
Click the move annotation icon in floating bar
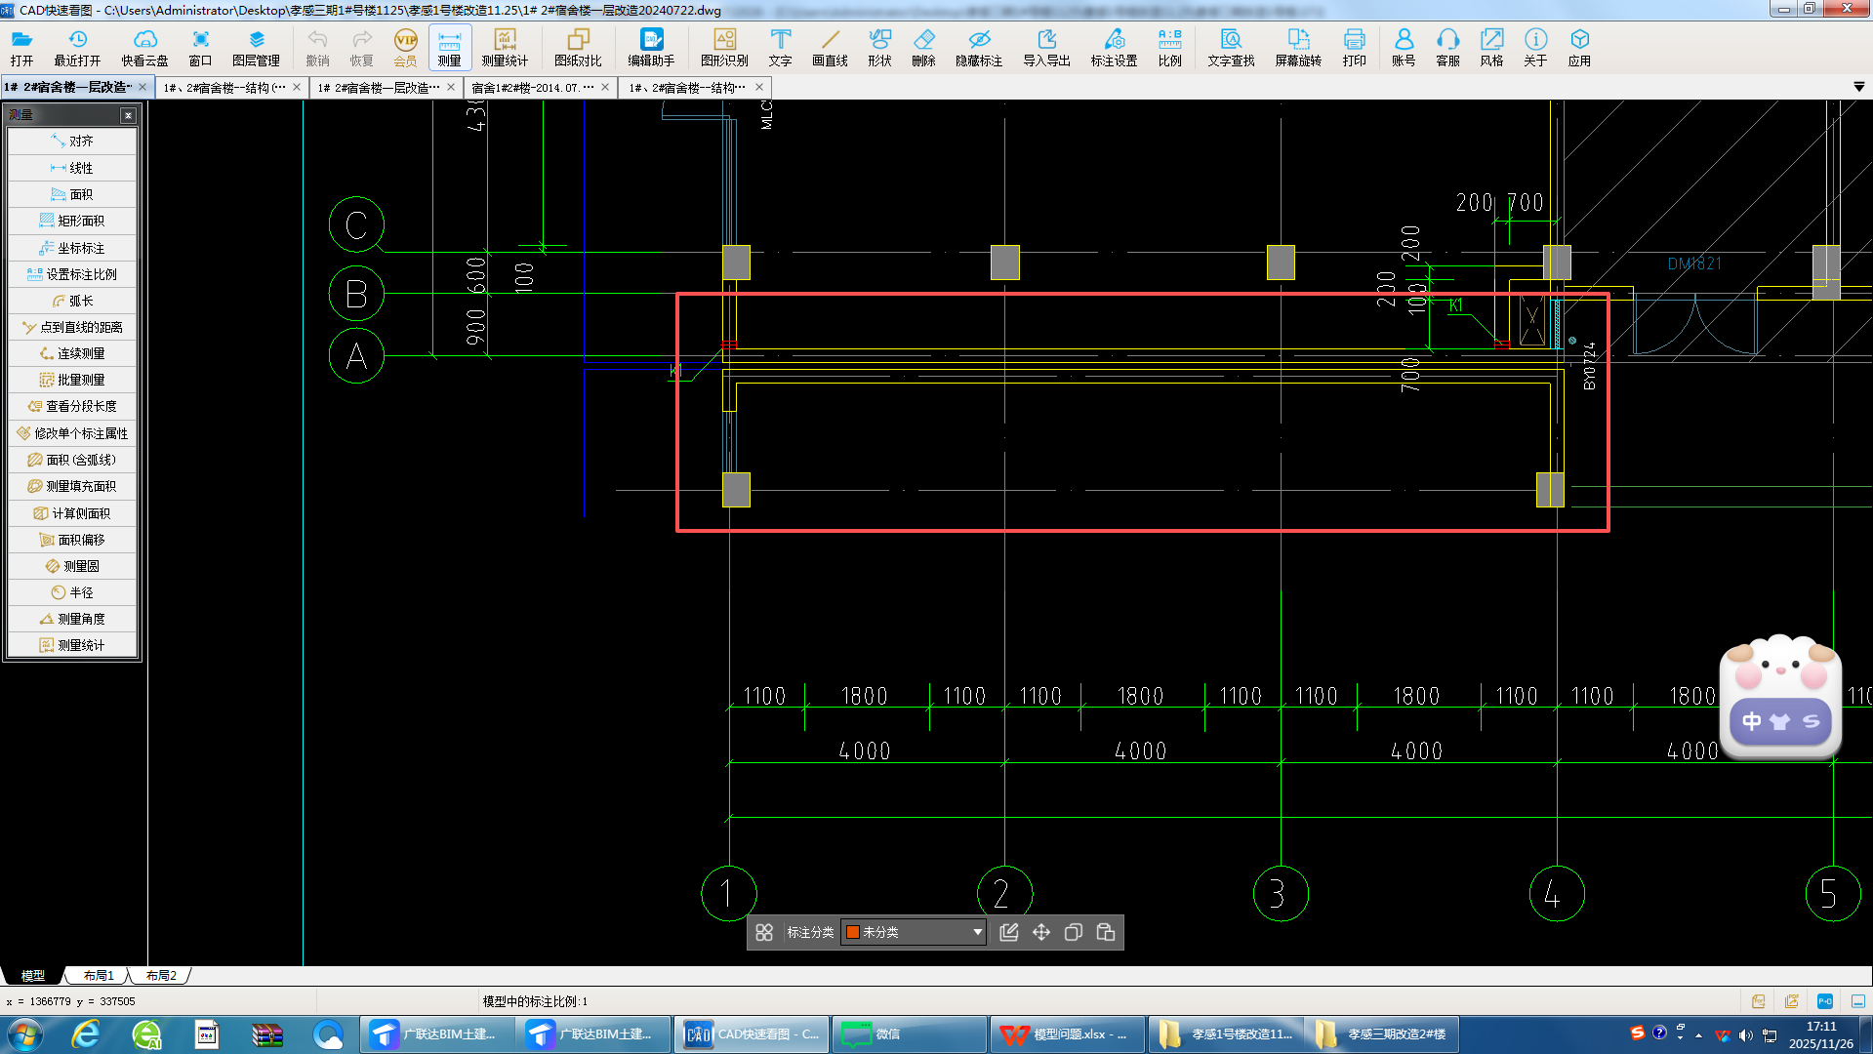[1041, 932]
